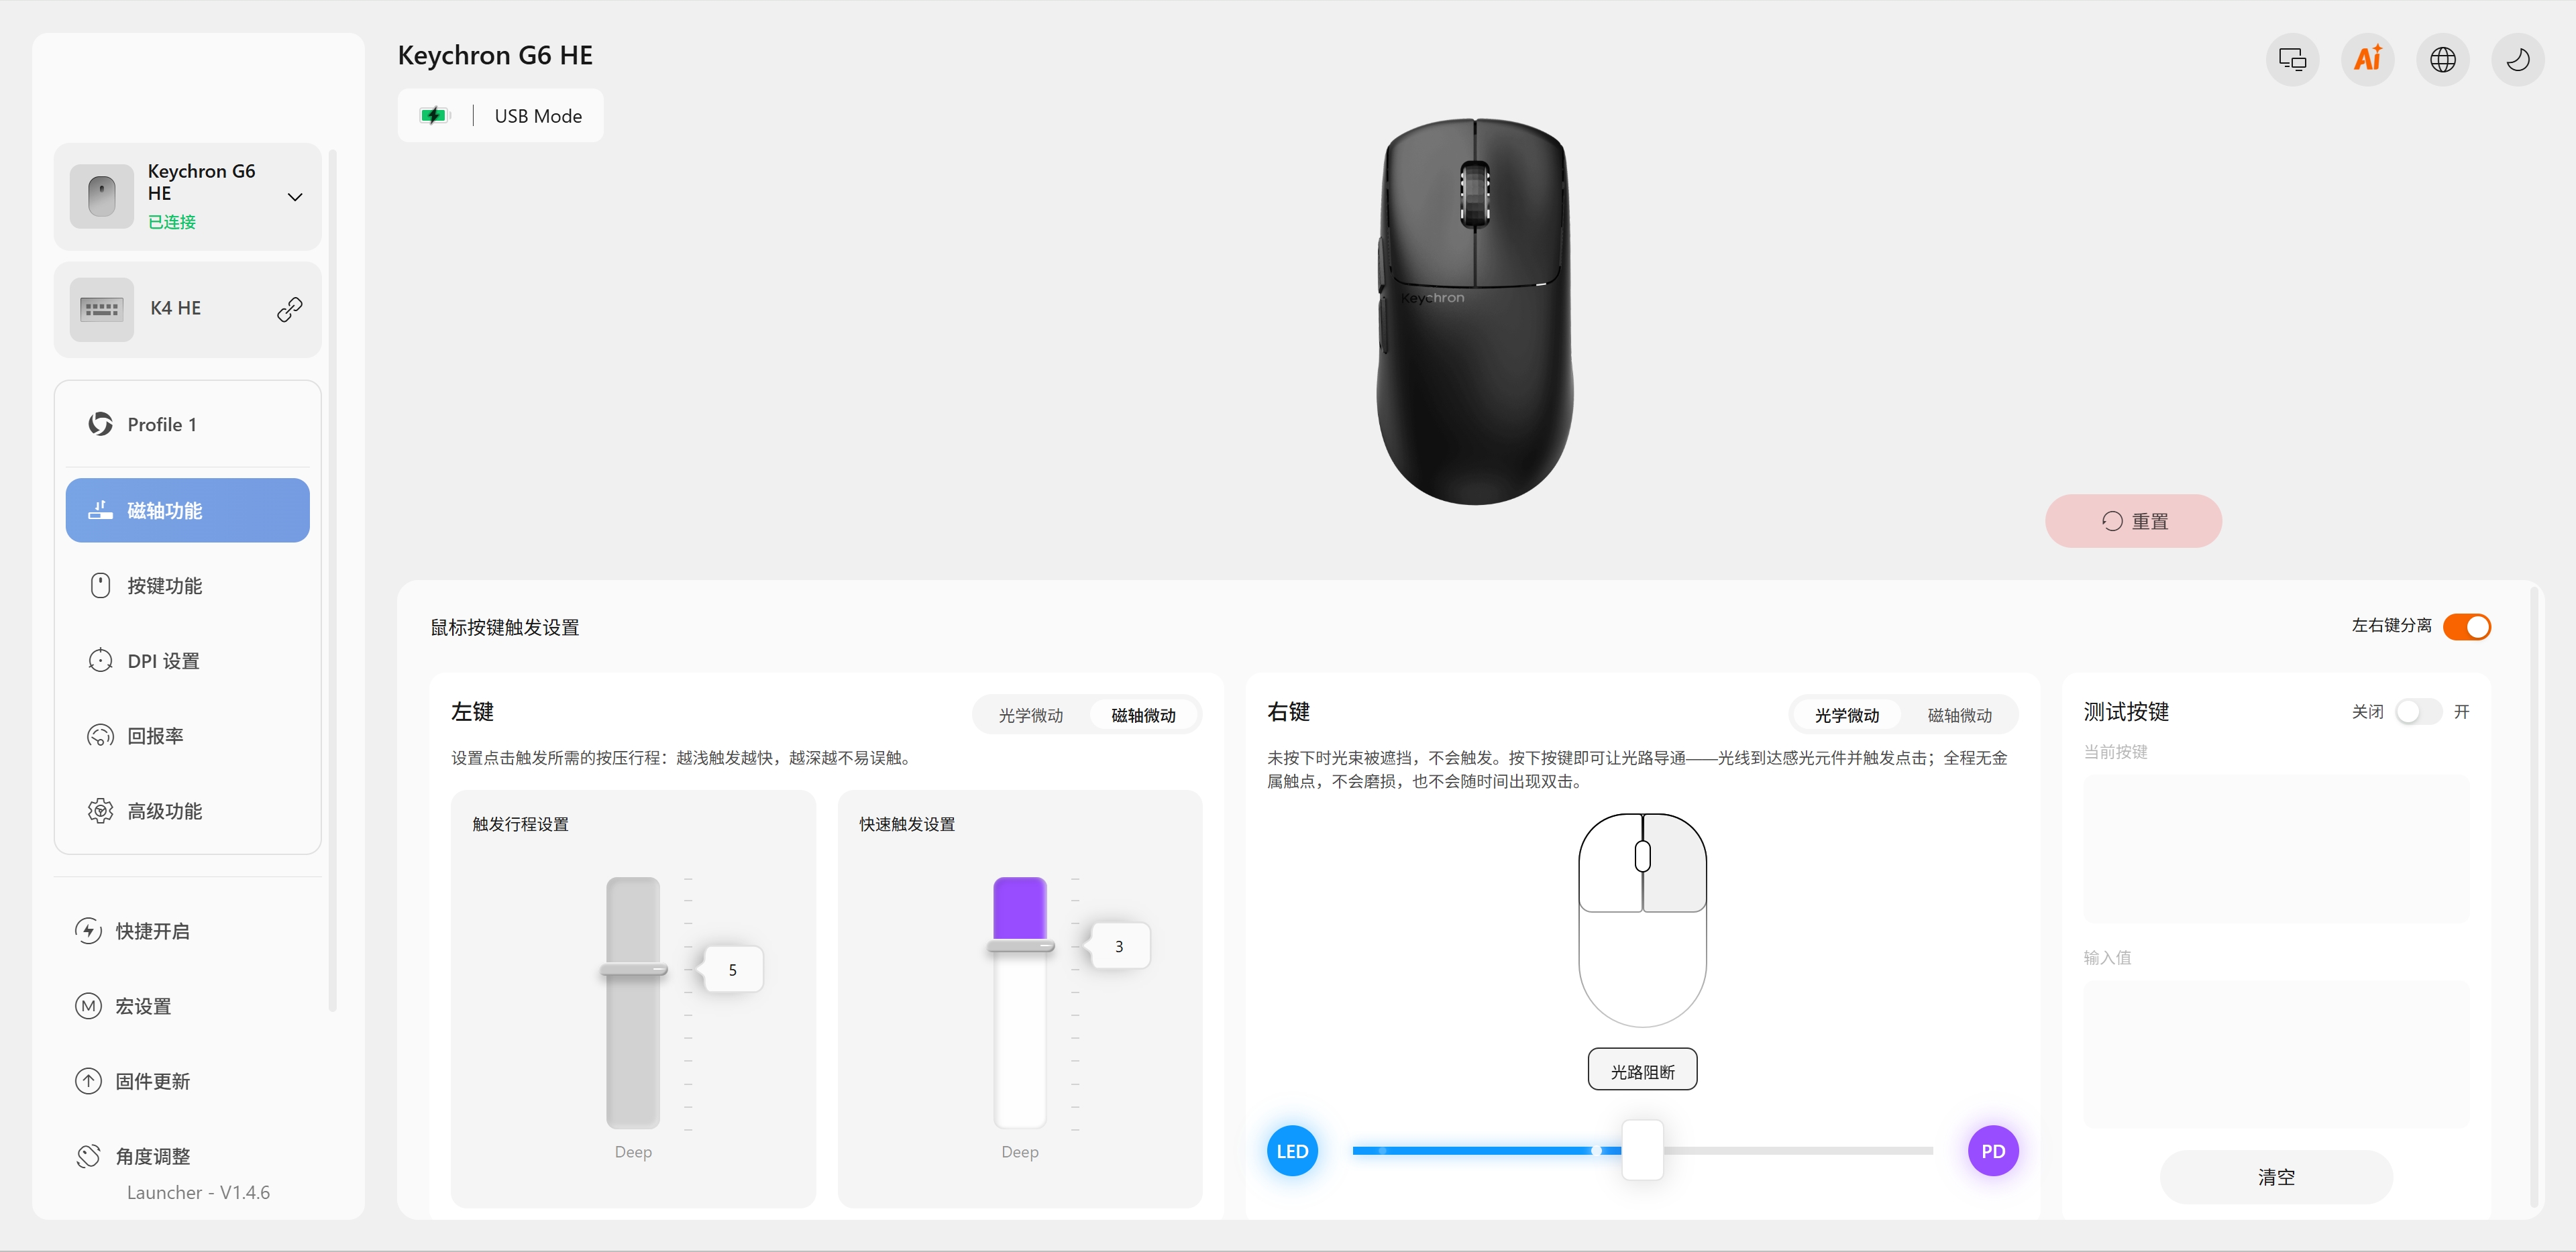Viewport: 2576px width, 1252px height.
Task: Click the 快速触发设置 purple slider handle
Action: pos(1020,946)
